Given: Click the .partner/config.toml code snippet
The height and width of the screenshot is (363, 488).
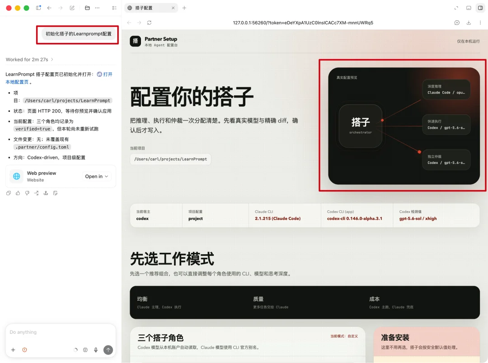Looking at the screenshot, I should coord(42,147).
